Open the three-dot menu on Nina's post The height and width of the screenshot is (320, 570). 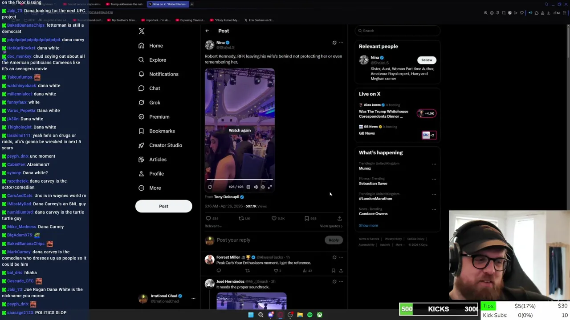341,43
